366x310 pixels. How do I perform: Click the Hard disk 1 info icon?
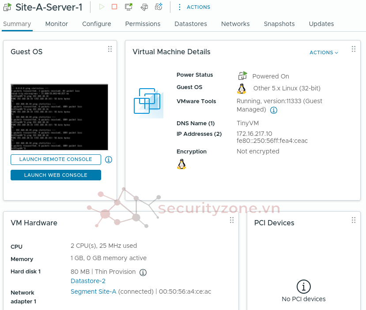[x=143, y=272]
